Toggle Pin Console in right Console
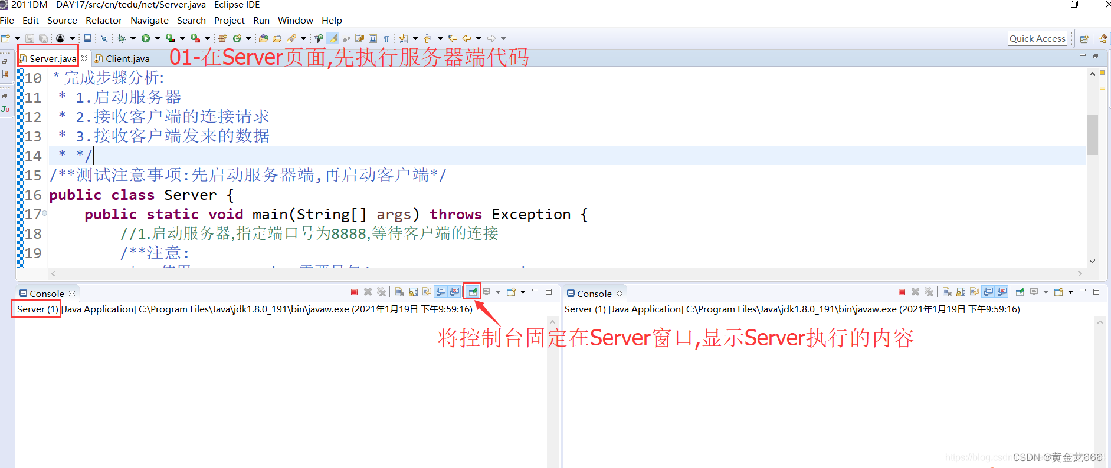This screenshot has height=468, width=1111. tap(1020, 292)
